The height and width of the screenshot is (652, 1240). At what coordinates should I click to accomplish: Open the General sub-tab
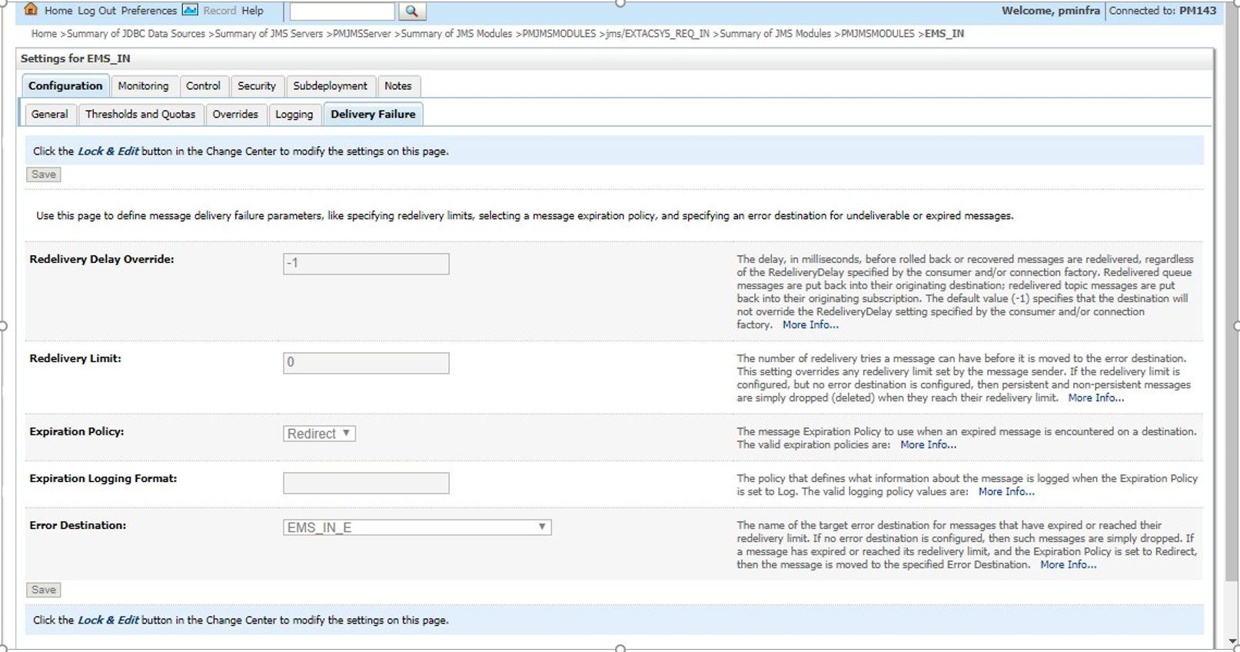pyautogui.click(x=49, y=115)
